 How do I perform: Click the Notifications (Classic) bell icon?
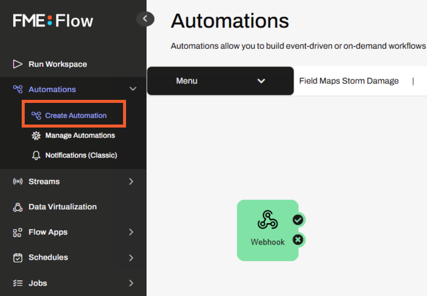[x=36, y=156]
